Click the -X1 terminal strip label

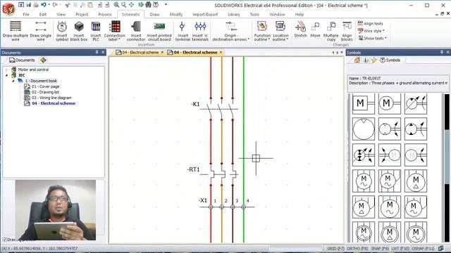(x=203, y=200)
